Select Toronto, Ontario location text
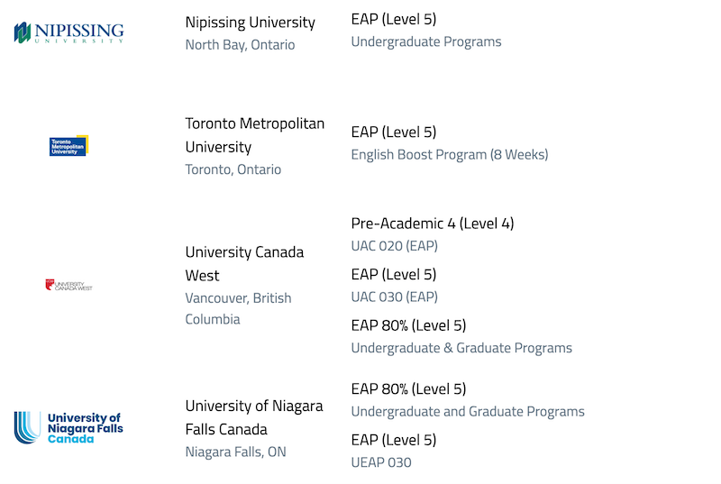This screenshot has height=484, width=721. [x=233, y=169]
